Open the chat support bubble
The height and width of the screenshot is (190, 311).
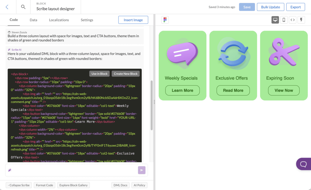pyautogui.click(x=303, y=164)
